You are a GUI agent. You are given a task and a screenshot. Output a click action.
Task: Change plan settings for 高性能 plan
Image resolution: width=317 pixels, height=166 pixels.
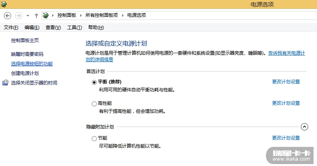click(x=286, y=103)
